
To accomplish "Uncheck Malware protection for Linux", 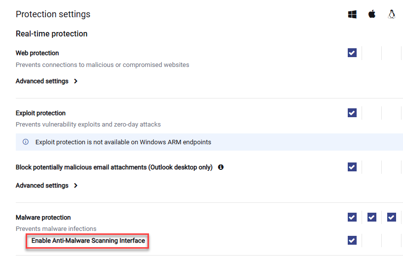I will pos(392,217).
